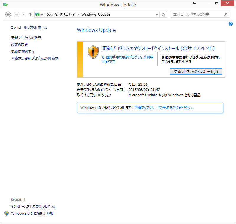Viewport: 236px width, 224px height.
Task: Click the Windows Update address bar icon
Action: coord(37,14)
